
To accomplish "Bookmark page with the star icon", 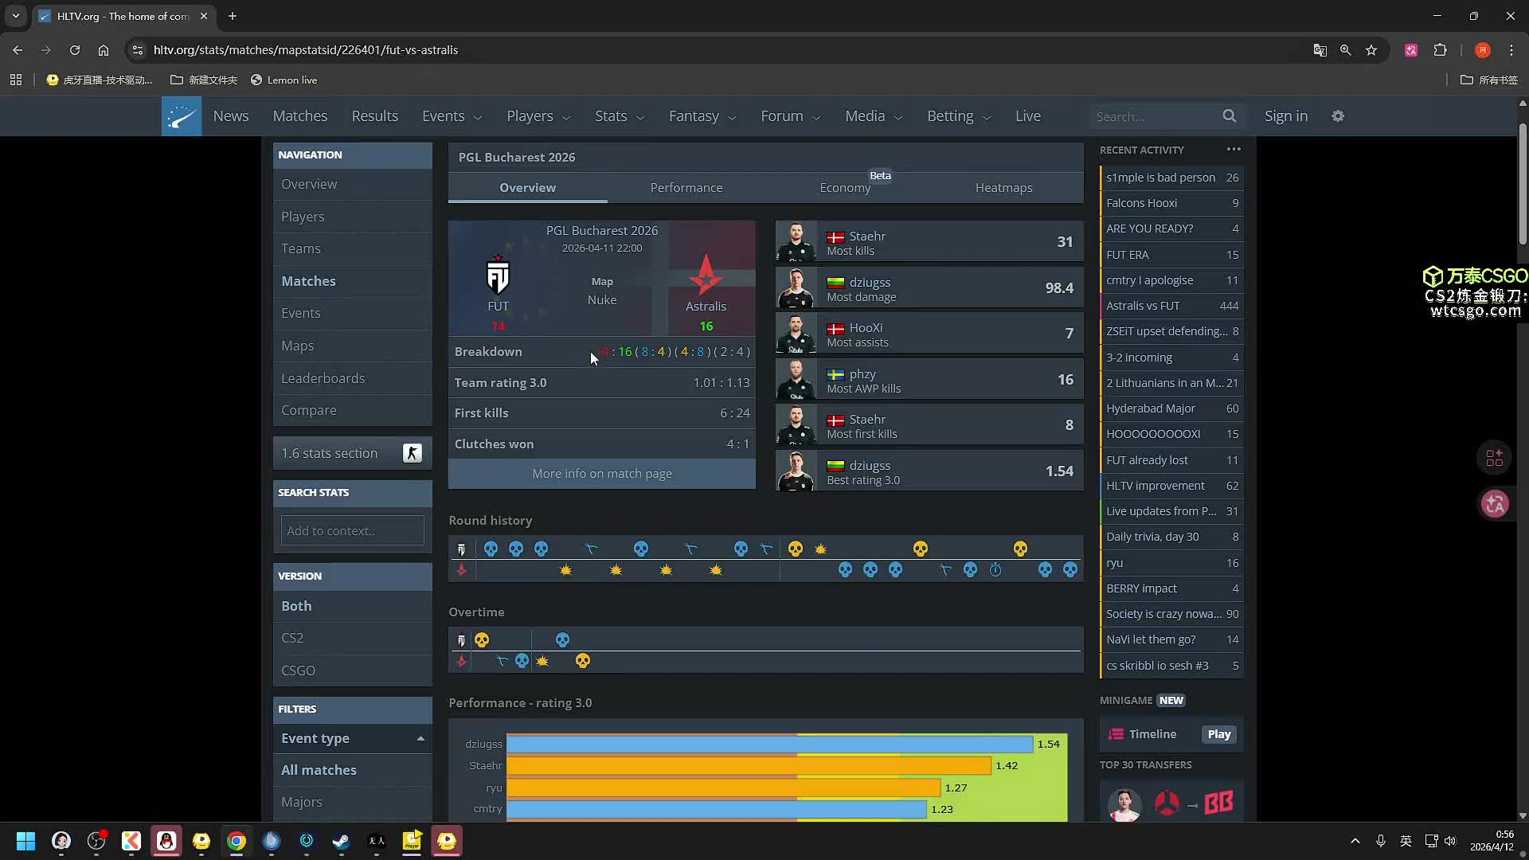I will pyautogui.click(x=1371, y=50).
